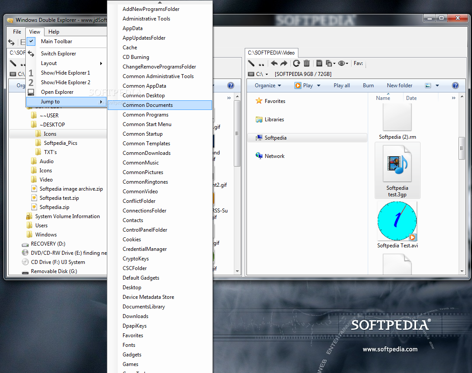This screenshot has height=373, width=472.
Task: Click the eye view icon in right toolbar
Action: [x=342, y=63]
